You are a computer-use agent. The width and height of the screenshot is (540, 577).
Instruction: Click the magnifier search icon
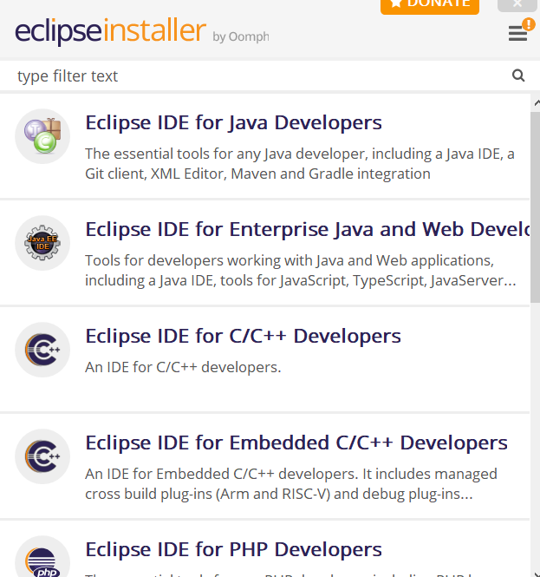518,75
